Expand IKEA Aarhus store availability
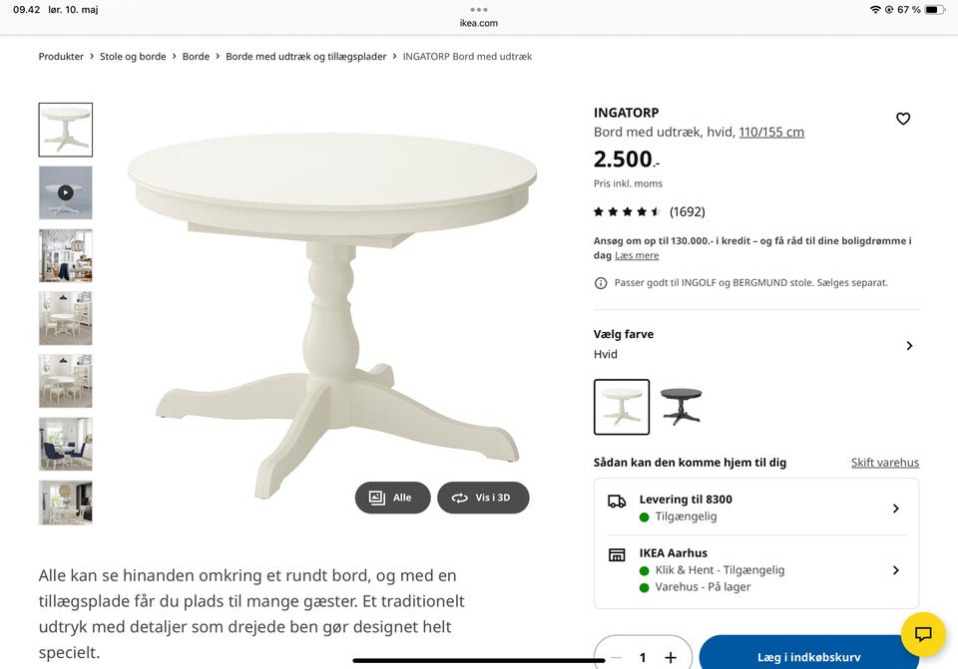The height and width of the screenshot is (669, 958). coord(895,570)
